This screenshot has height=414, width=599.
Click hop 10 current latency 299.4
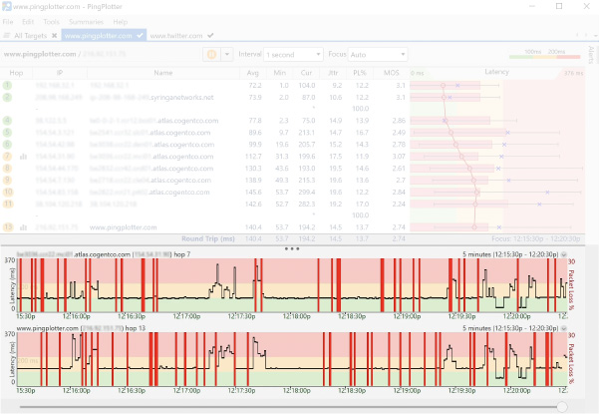click(307, 192)
